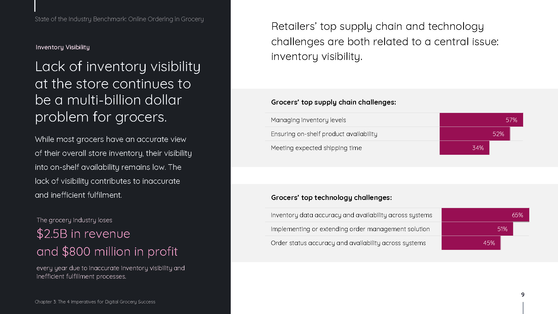Select the Lack of inventory visibility headline
558x314 pixels.
[117, 92]
